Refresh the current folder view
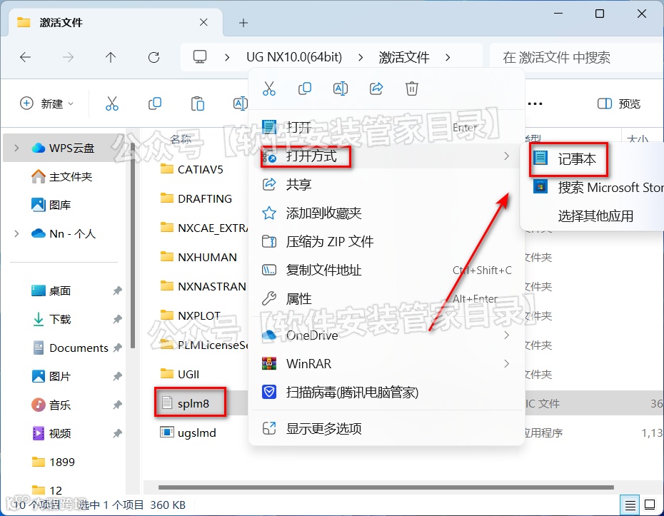The image size is (664, 516). coord(154,57)
